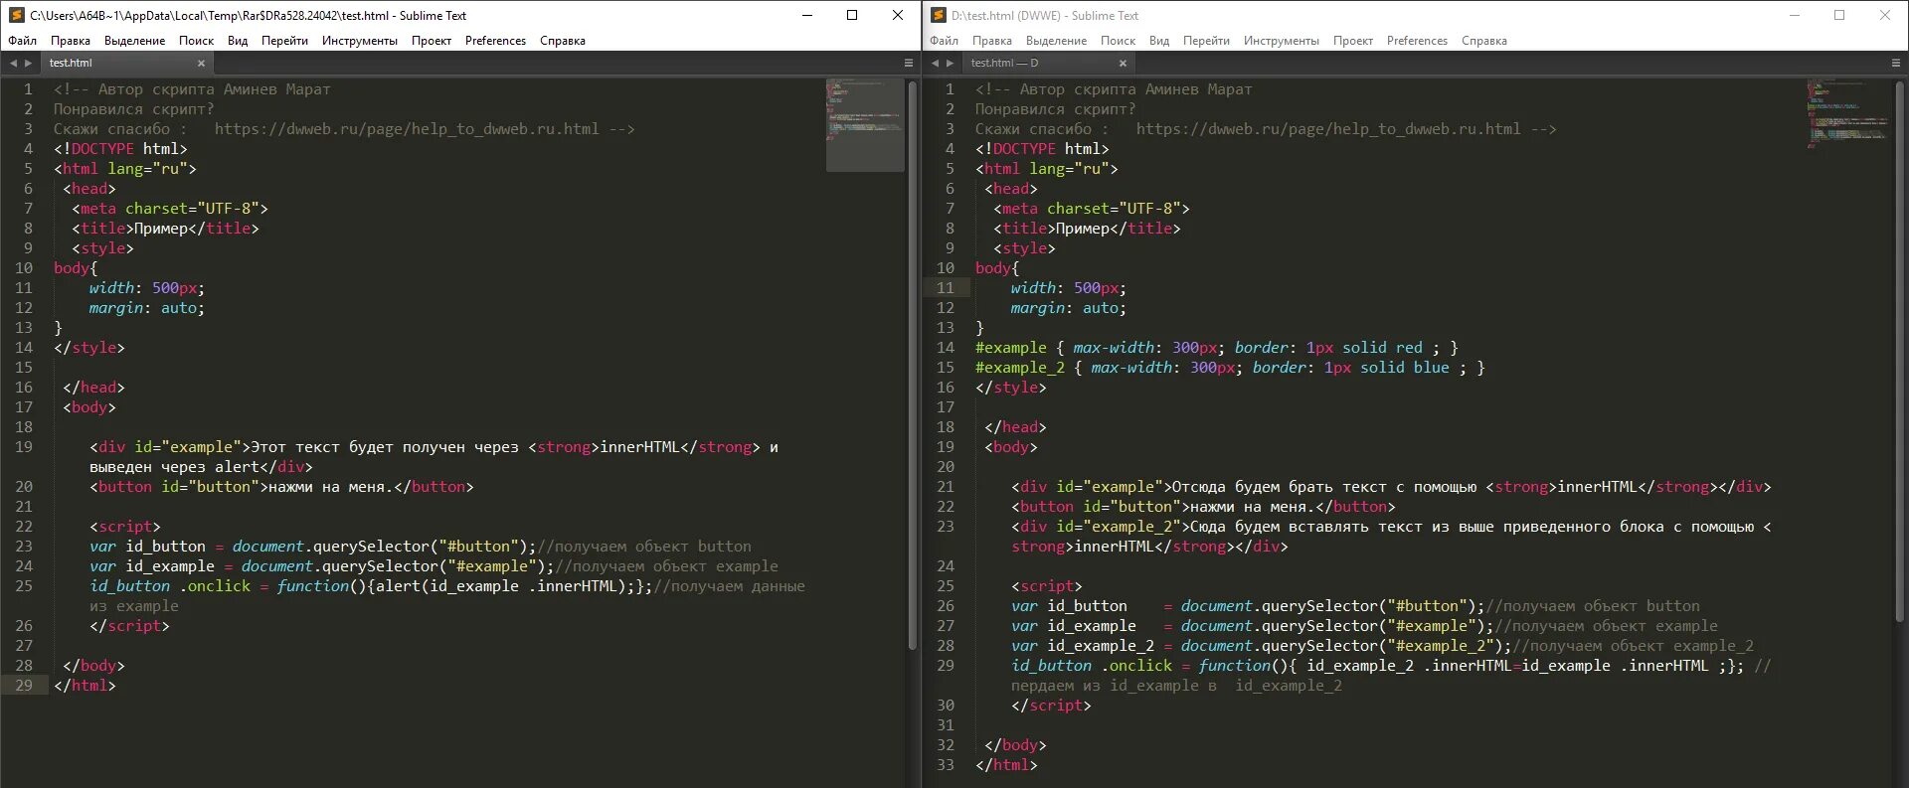Open the Правка menu in left window
The height and width of the screenshot is (788, 1909).
71,41
